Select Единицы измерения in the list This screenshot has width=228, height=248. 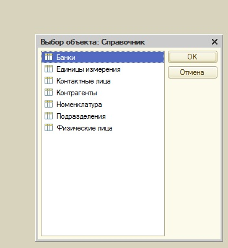pos(103,69)
